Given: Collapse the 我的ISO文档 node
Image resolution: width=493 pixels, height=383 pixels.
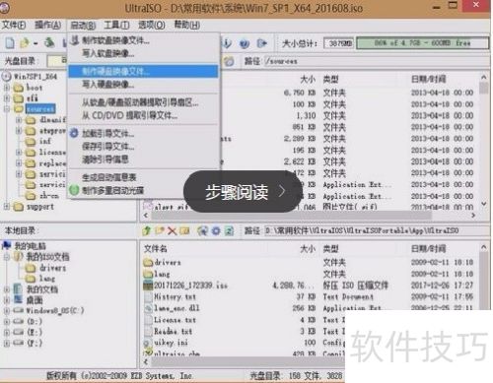Looking at the screenshot, I should (x=7, y=257).
